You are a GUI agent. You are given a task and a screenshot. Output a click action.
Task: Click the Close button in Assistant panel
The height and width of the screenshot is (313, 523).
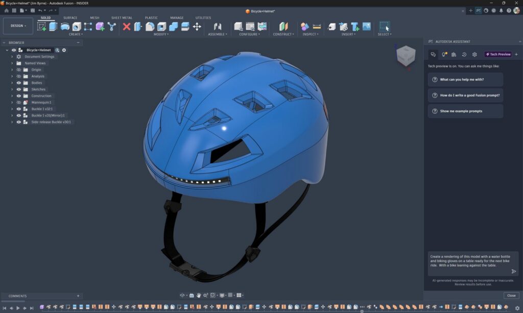(511, 295)
